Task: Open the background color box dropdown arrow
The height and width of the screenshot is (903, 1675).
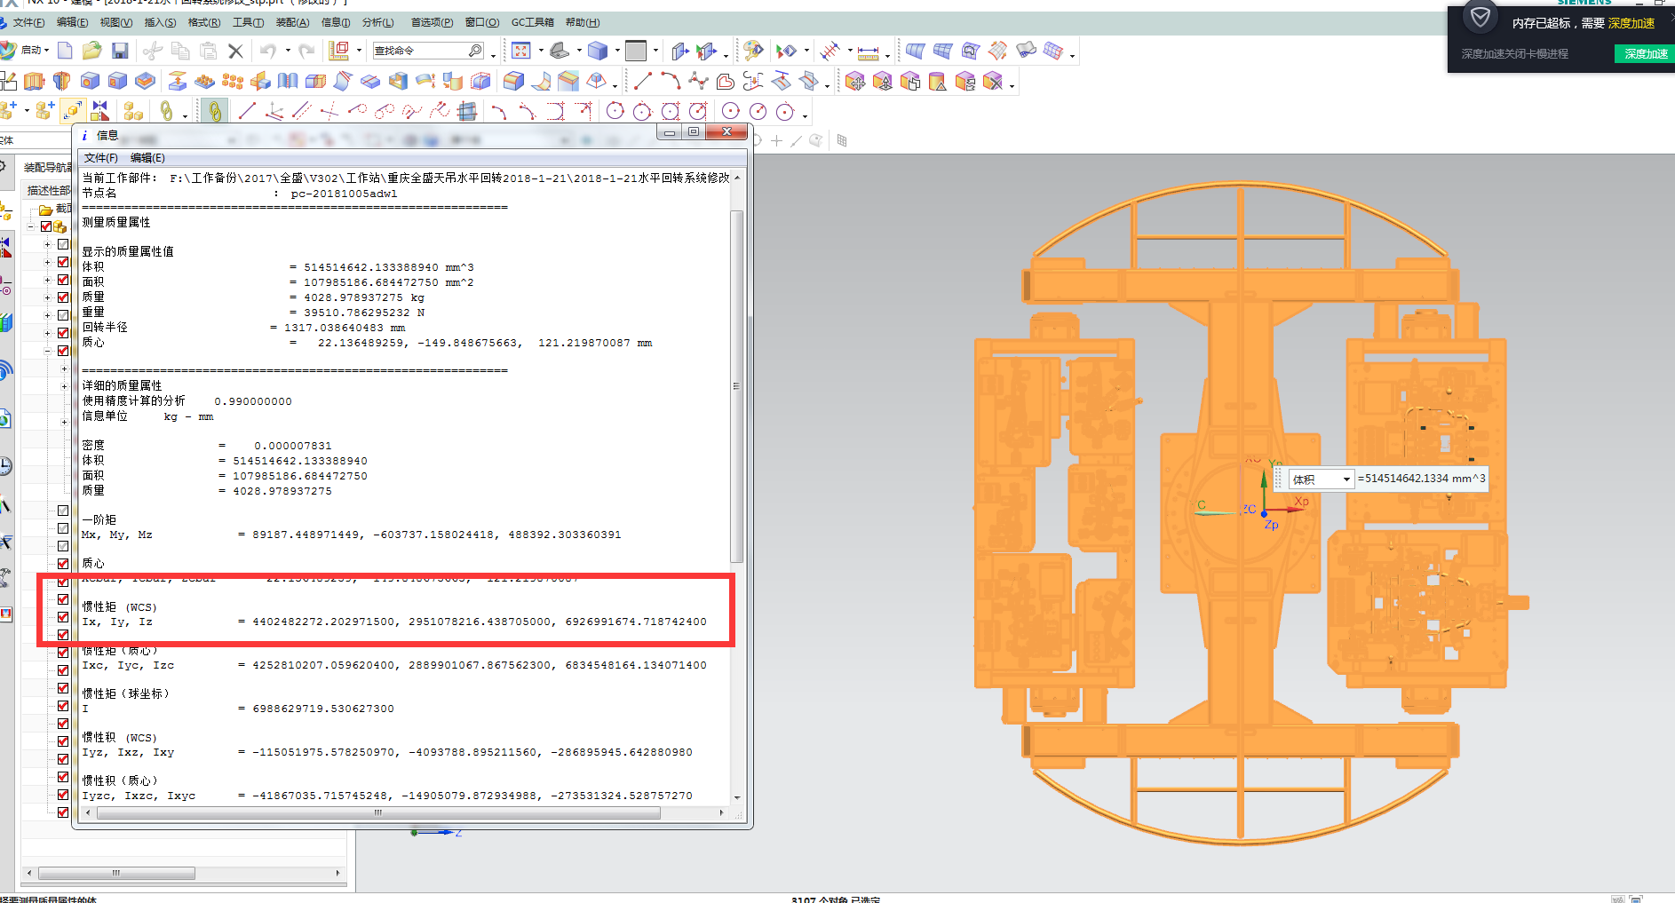Action: click(655, 51)
